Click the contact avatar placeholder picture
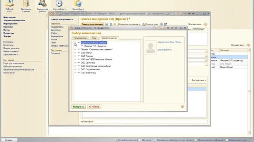This screenshot has height=142, width=254. coord(150,48)
